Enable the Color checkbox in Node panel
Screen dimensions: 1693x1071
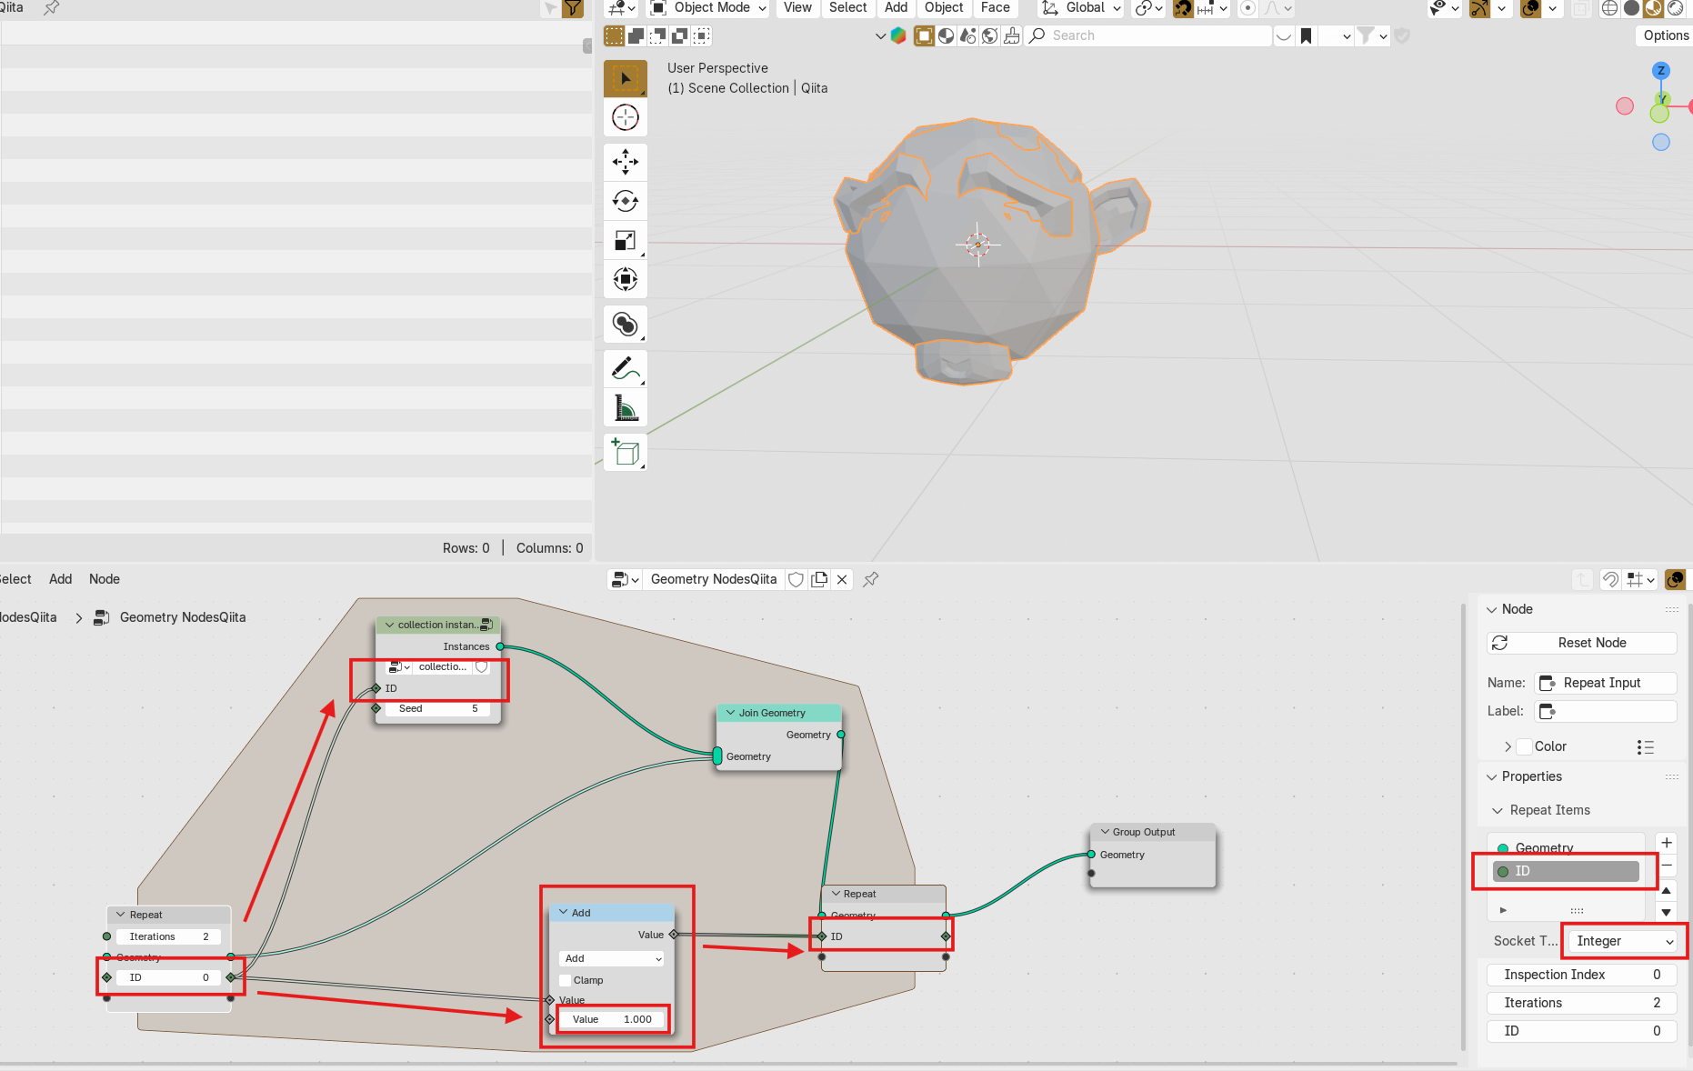point(1525,746)
